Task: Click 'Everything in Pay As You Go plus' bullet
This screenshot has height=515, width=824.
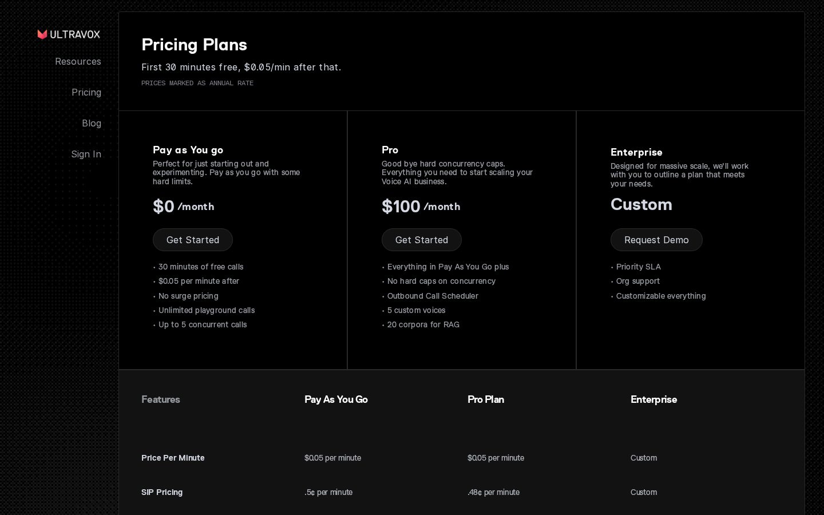Action: pos(448,267)
